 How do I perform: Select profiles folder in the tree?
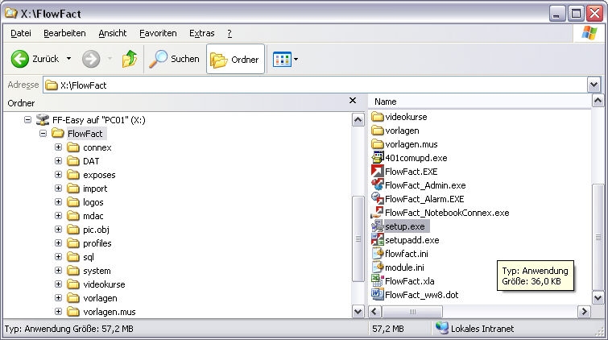(97, 243)
